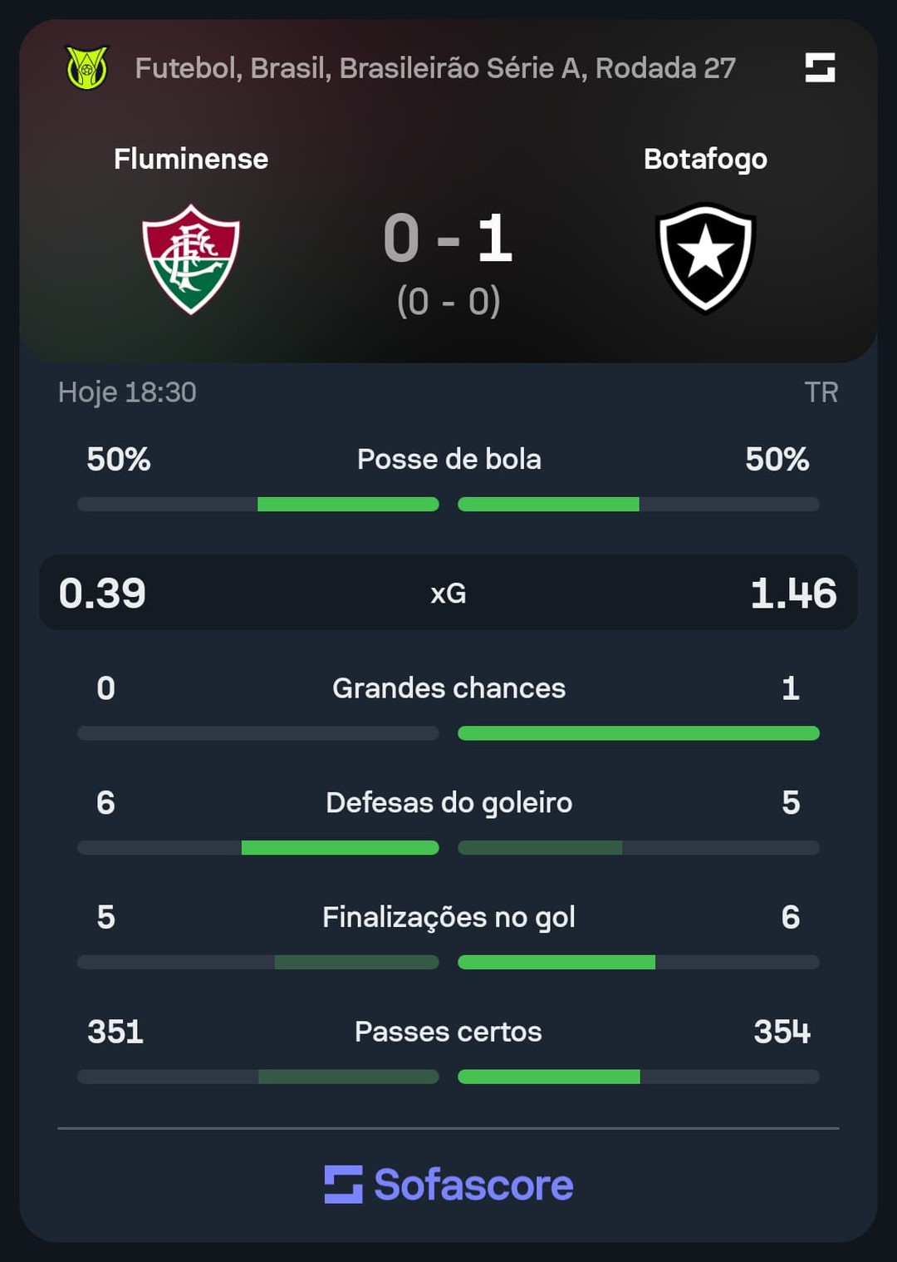Click the Passes certos label
897x1262 pixels.
point(448,1032)
